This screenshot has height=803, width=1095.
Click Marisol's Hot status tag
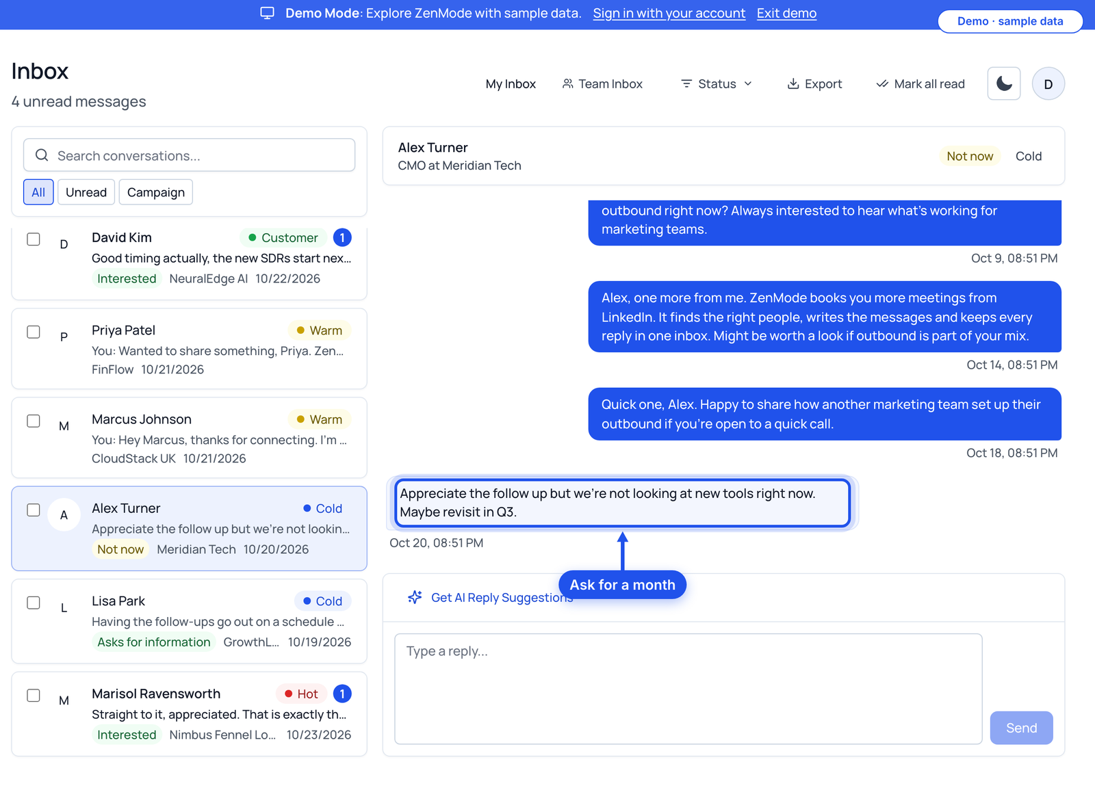tap(301, 694)
